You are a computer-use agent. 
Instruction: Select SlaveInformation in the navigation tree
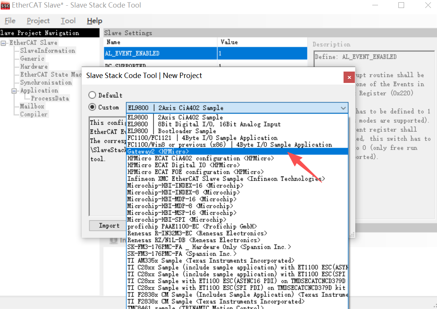coord(48,51)
